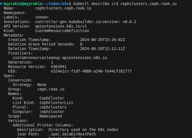192x138 pixels.
Task: Click the Plural value cephclusters
Action: pyautogui.click(x=53, y=107)
